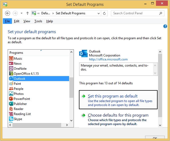Click the green arrow beside Set this program as default

(84, 96)
